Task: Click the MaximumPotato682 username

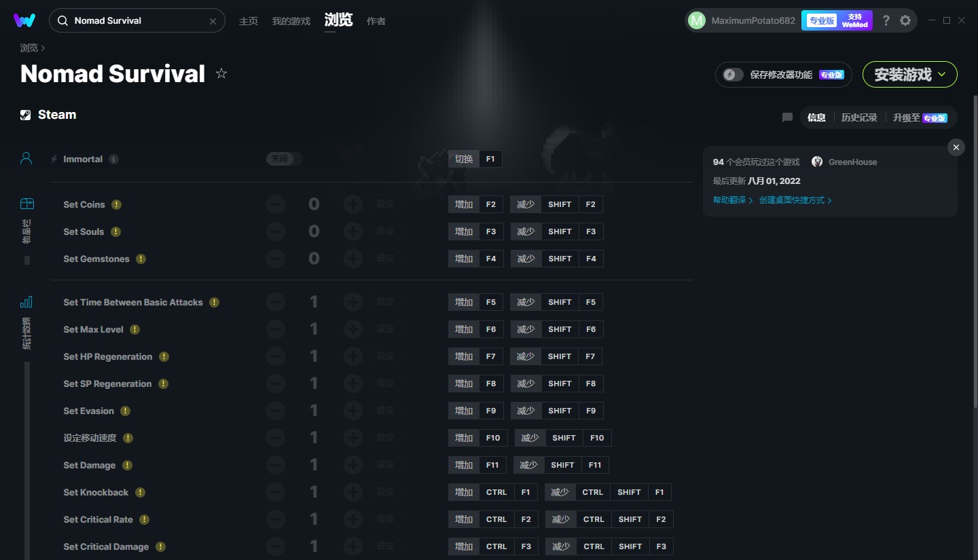Action: coord(753,21)
